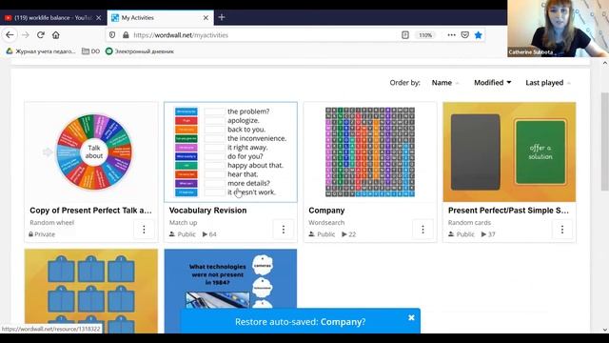Image resolution: width=609 pixels, height=343 pixels.
Task: Open the page actions three-dot menu
Action: point(451,35)
